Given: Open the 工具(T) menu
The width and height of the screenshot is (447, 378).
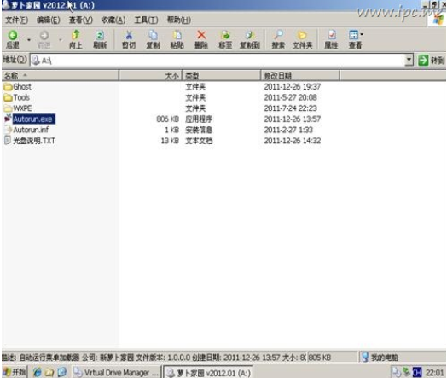Looking at the screenshot, I should (x=146, y=20).
